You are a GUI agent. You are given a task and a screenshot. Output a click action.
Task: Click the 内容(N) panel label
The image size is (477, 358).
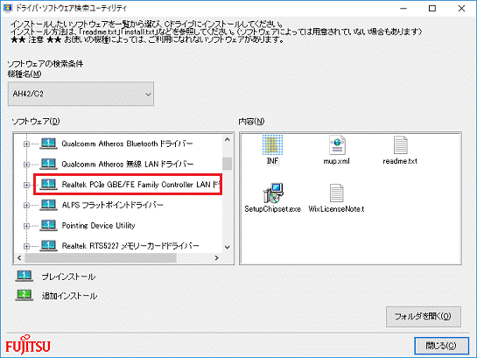click(x=251, y=122)
